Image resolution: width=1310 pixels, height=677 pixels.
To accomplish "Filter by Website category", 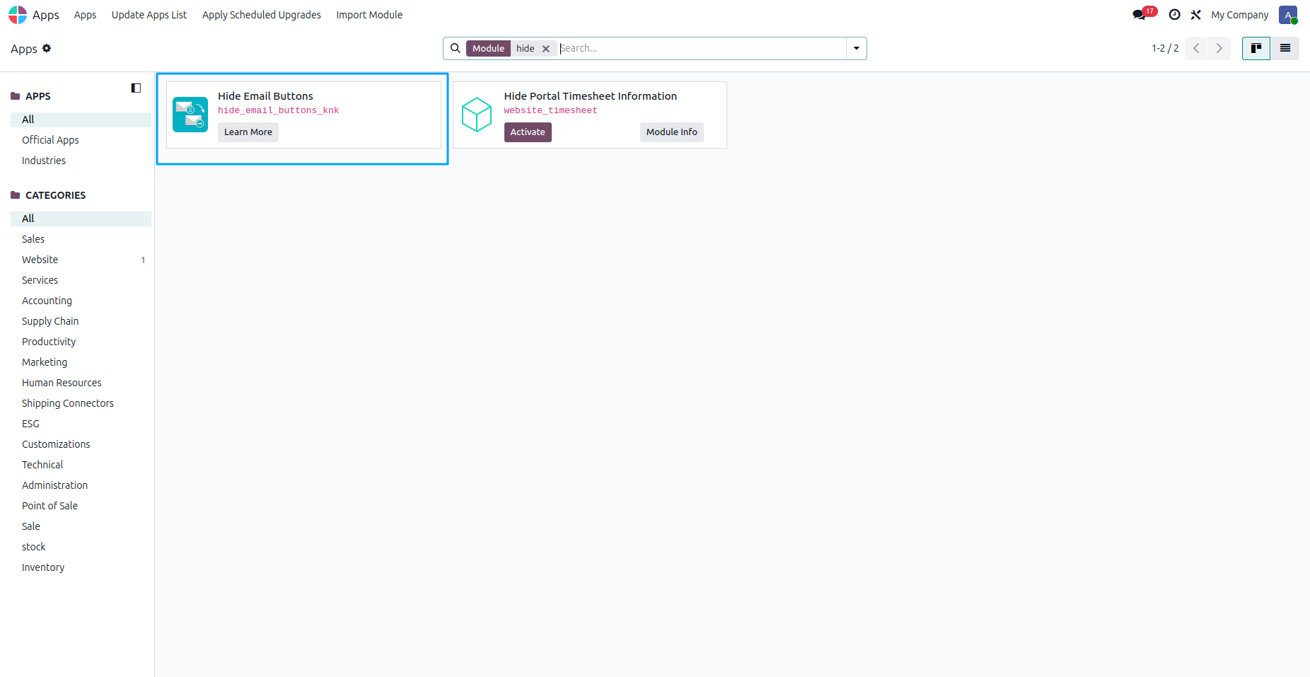I will point(81,260).
